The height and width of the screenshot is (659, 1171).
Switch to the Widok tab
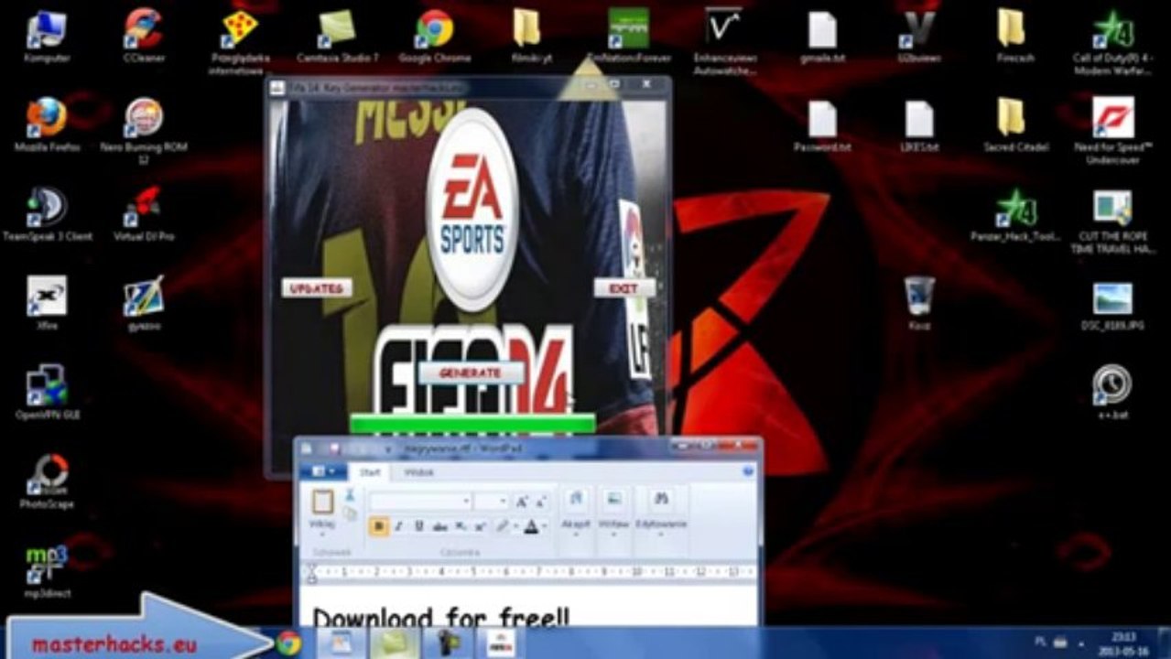[418, 472]
